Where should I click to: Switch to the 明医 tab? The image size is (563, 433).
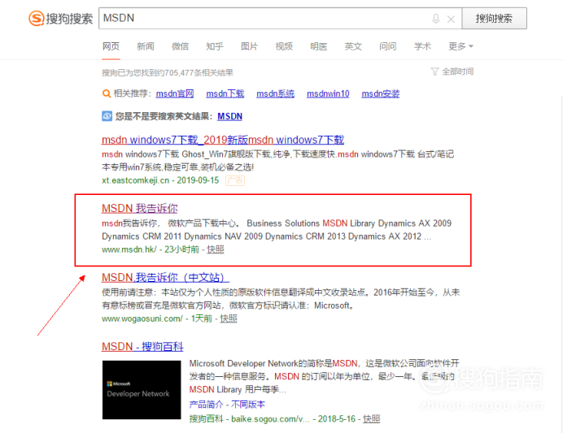tap(318, 46)
